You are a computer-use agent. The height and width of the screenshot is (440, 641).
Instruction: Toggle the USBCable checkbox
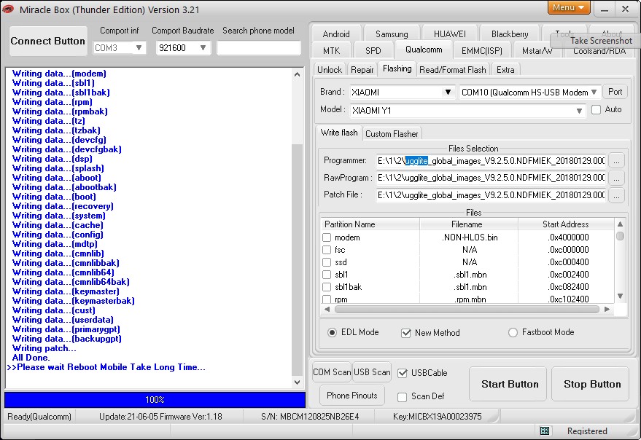[x=403, y=373]
